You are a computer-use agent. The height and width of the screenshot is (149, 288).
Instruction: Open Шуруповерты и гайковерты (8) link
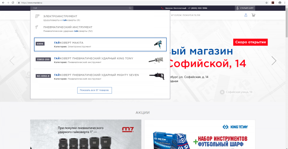point(62,20)
